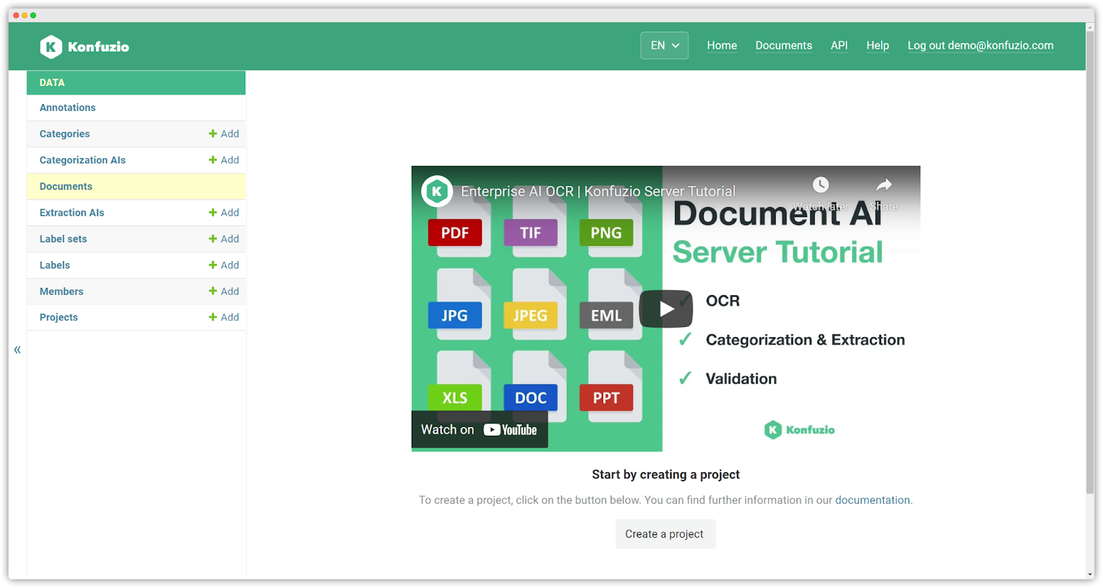Open the EN language dropdown
This screenshot has width=1103, height=588.
(665, 45)
